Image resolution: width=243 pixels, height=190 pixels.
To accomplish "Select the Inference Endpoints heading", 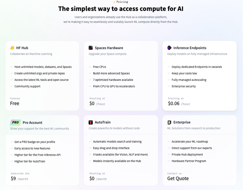I will 190,48.
